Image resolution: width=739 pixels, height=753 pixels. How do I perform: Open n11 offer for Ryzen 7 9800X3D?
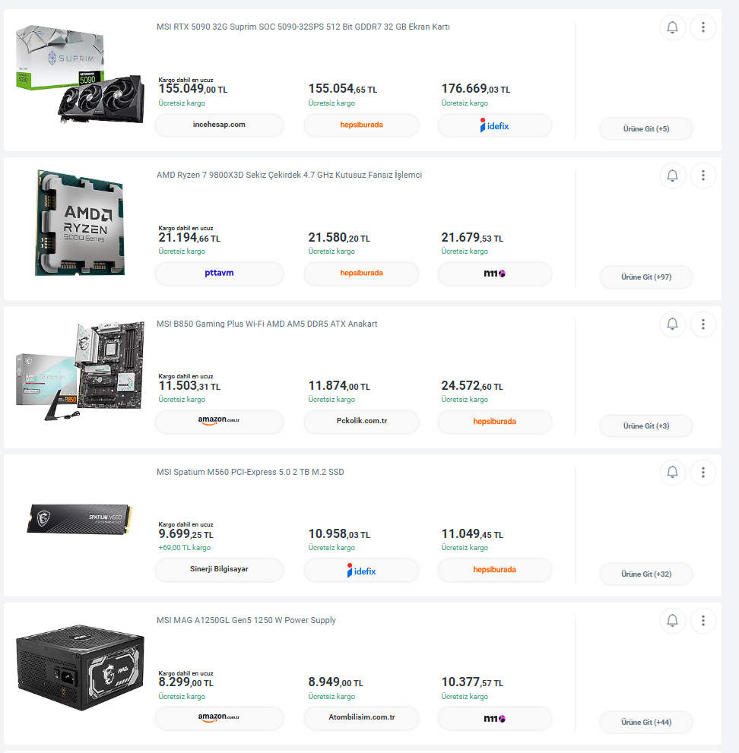point(494,274)
